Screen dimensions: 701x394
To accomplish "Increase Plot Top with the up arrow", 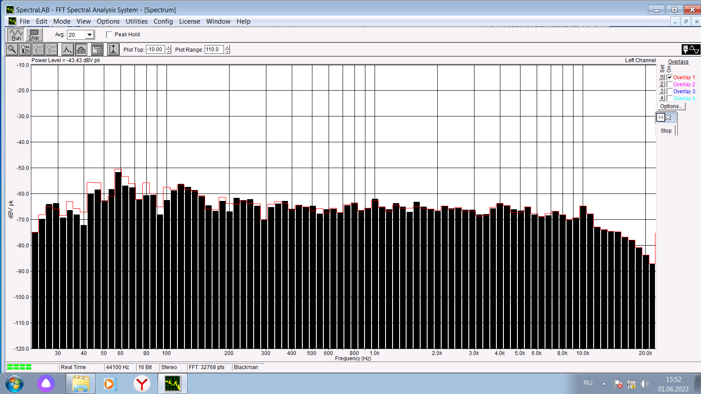I will 169,47.
